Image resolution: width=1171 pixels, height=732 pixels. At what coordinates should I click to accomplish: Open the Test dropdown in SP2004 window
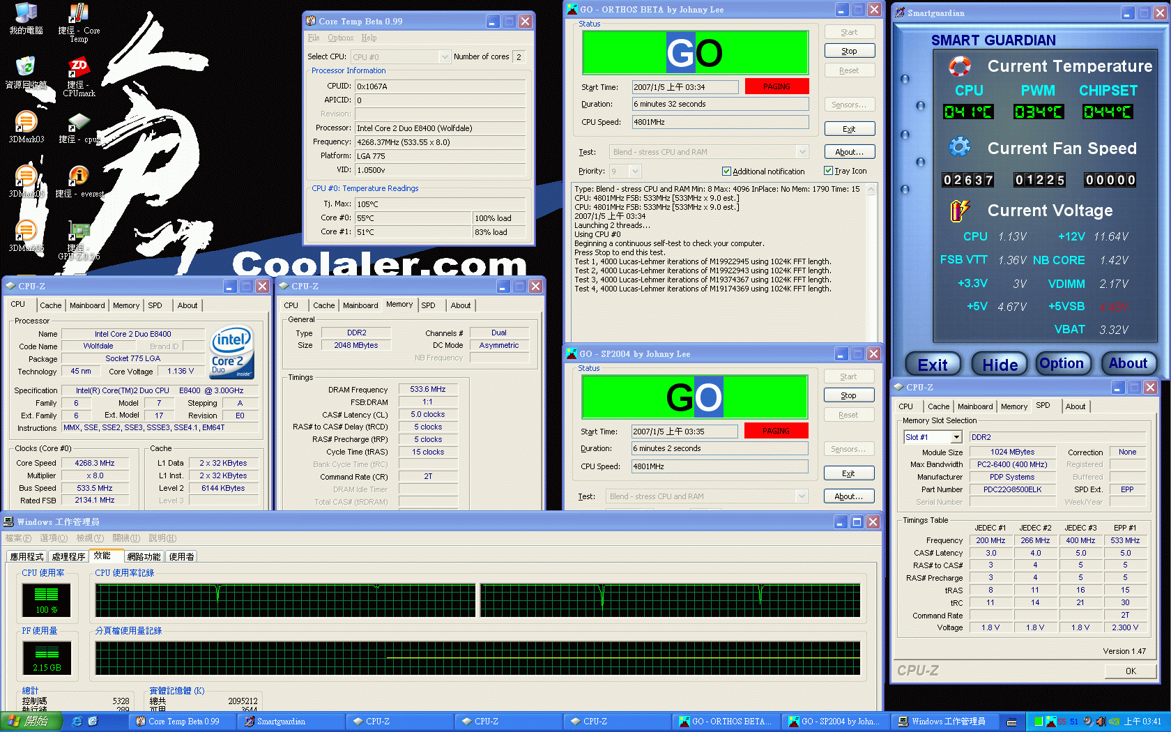pyautogui.click(x=802, y=496)
